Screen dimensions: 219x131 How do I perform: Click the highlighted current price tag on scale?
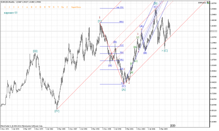tap(214, 31)
